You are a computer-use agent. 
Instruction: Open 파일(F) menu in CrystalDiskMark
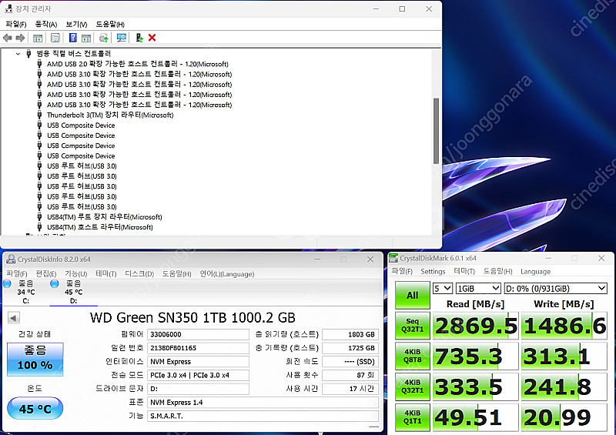[402, 271]
